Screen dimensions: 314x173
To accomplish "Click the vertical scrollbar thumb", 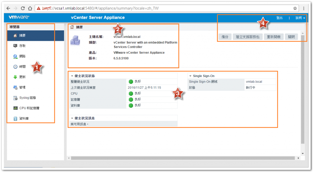I will tap(303, 89).
